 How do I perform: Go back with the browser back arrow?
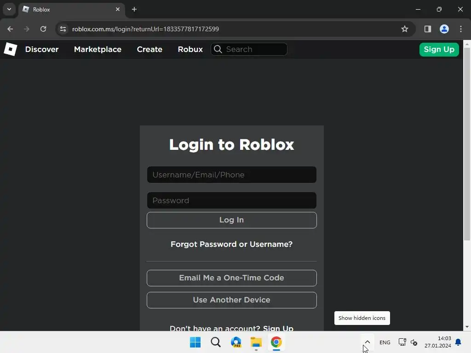point(10,29)
